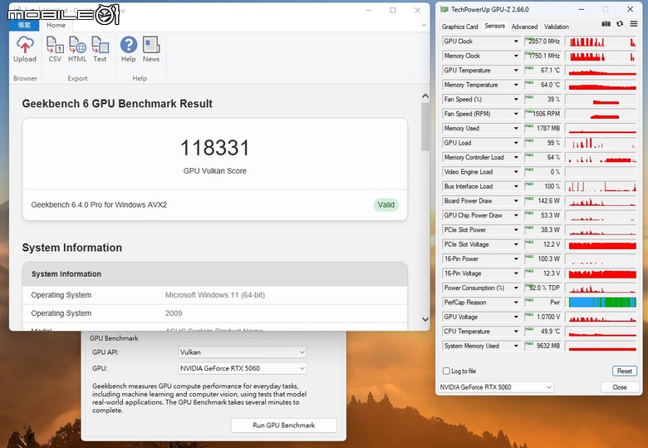The height and width of the screenshot is (448, 648).
Task: Open GPU Clock sensor dropdown
Action: [x=516, y=42]
